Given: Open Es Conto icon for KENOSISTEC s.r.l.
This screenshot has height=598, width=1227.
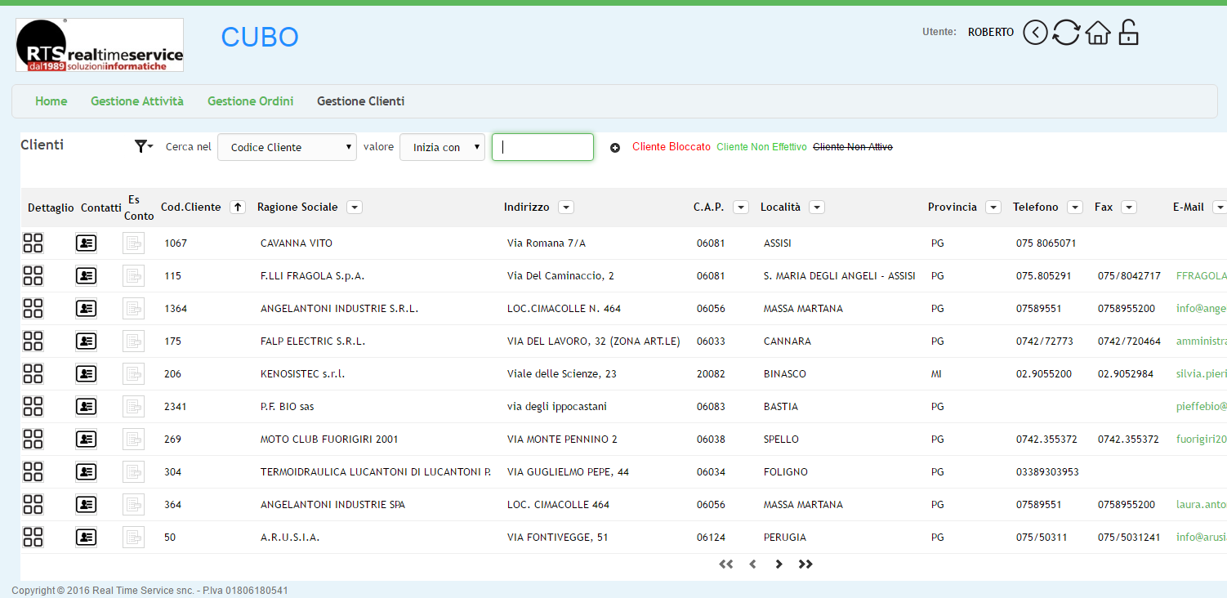Looking at the screenshot, I should click(133, 373).
